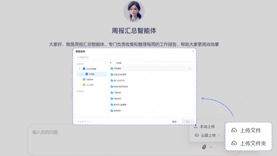Open the 部门公共文件 folder
This screenshot has height=156, width=277.
coord(119,81)
